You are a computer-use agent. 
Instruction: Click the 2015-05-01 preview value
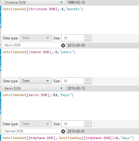coord(76,131)
